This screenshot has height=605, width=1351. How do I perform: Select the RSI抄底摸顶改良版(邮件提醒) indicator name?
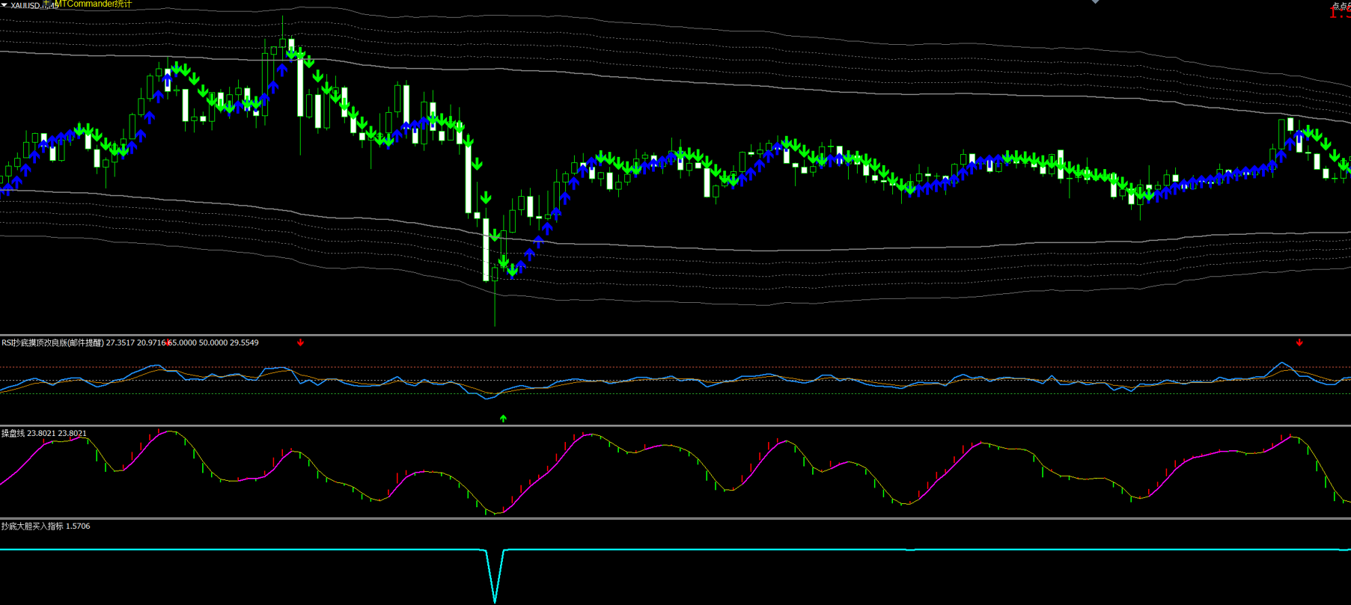click(x=52, y=343)
